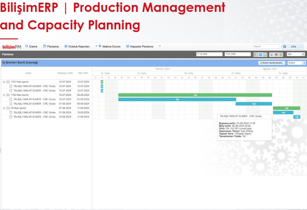Click the green up-arrow toolbar icon
The width and height of the screenshot is (307, 210).
[281, 55]
